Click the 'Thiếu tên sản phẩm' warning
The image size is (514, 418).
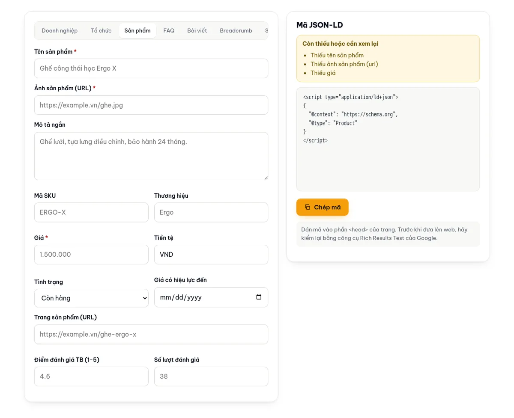coord(337,55)
